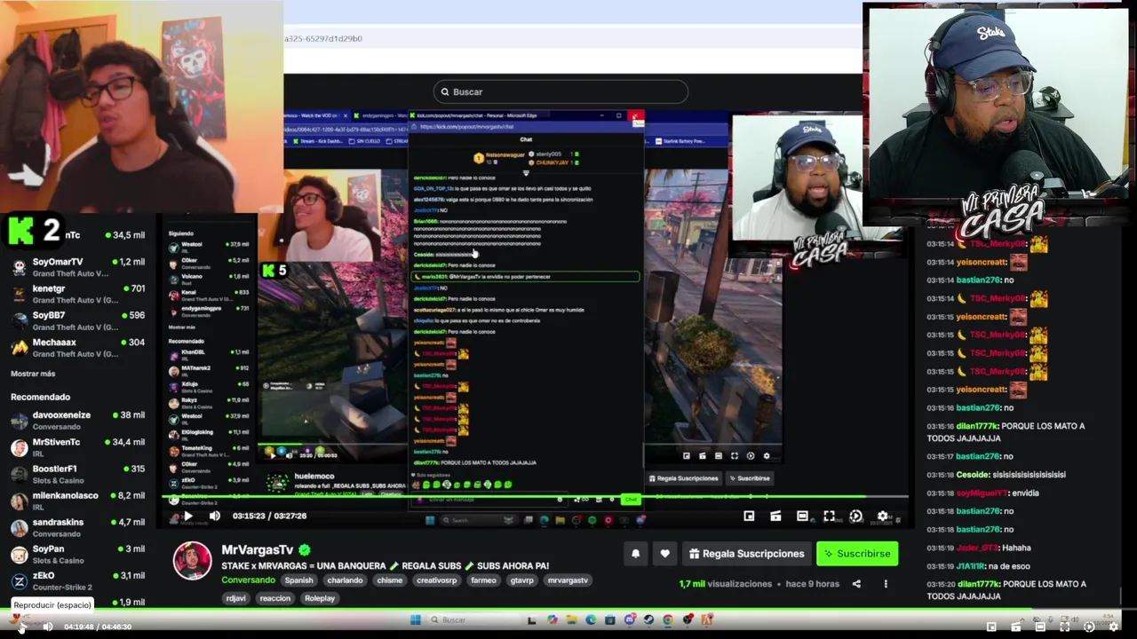Select the Spanish tag
This screenshot has width=1137, height=639.
click(x=298, y=580)
